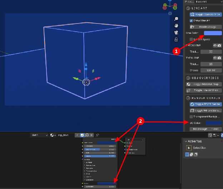223x189 pixels.
Task: Click the Alpha slider on shader node
Action: coord(100,156)
